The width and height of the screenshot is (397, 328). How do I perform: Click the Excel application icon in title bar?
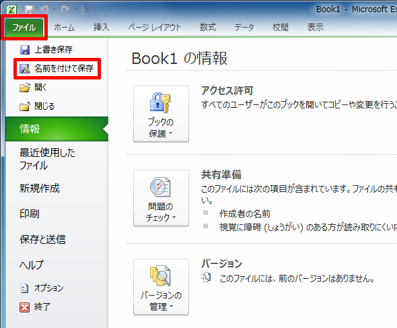[x=11, y=10]
